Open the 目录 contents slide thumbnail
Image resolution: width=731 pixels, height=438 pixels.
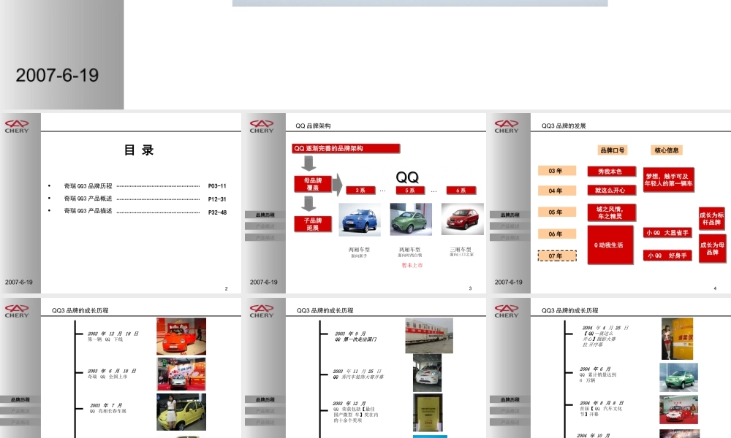[121, 203]
